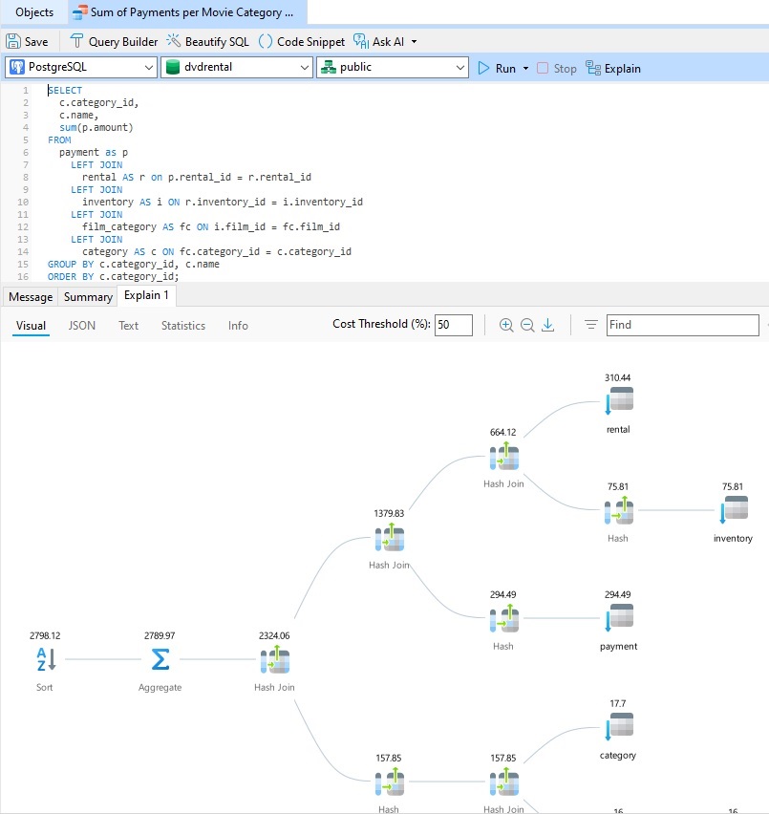Switch to JSON explain view
The image size is (769, 814).
coord(82,326)
